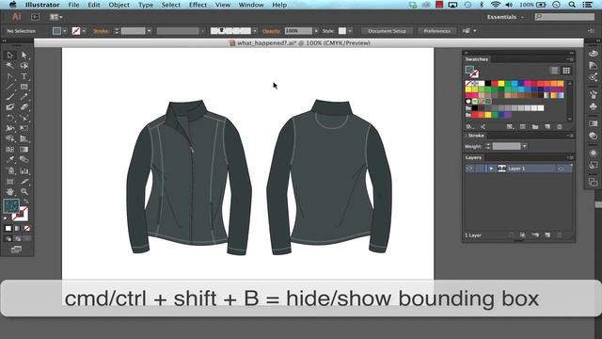
Task: Select the Perspective Grid tool
Action: click(x=24, y=138)
